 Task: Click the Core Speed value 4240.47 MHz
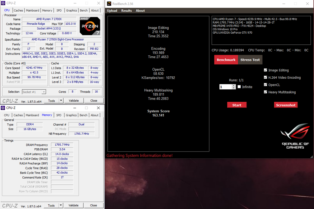[34, 68]
